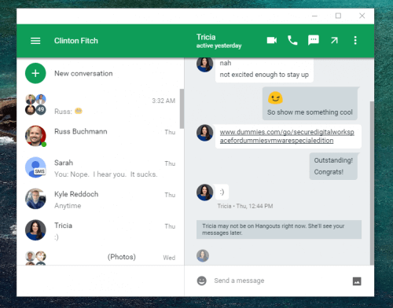Click Tricia's avatar beside the nah message
The height and width of the screenshot is (308, 393).
pyautogui.click(x=204, y=64)
